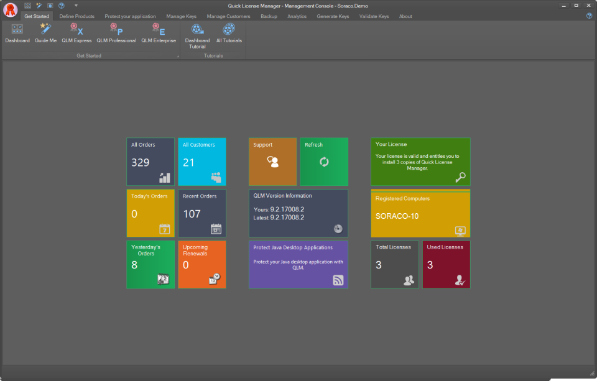Open the Dashboard ribbon icon
The height and width of the screenshot is (381, 597).
pos(17,33)
